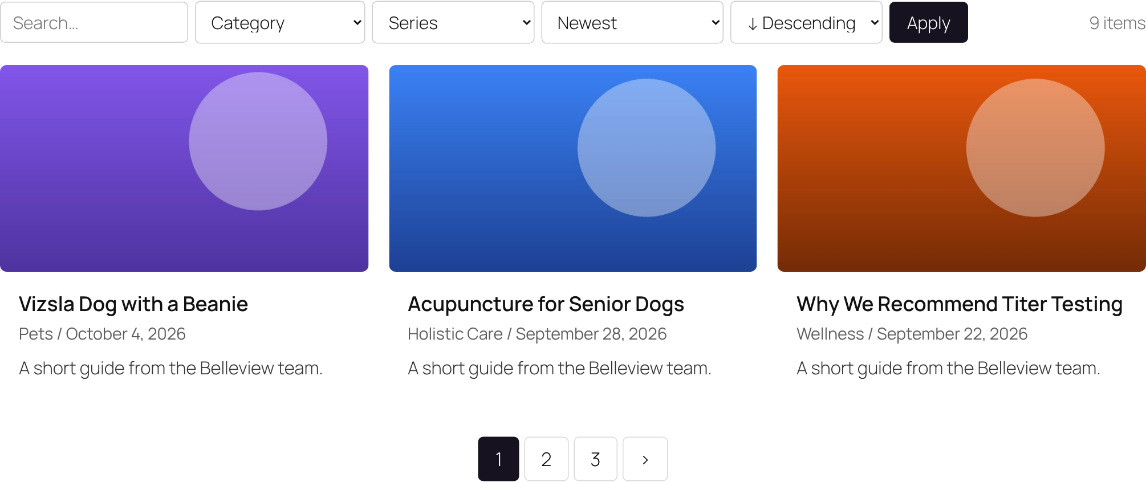
Task: Open the orange Titer Testing thumbnail
Action: pyautogui.click(x=961, y=168)
